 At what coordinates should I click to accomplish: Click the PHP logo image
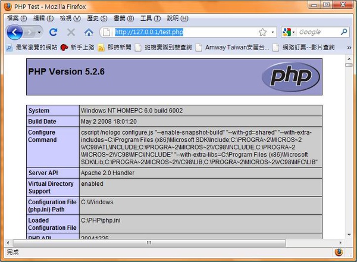tap(291, 77)
